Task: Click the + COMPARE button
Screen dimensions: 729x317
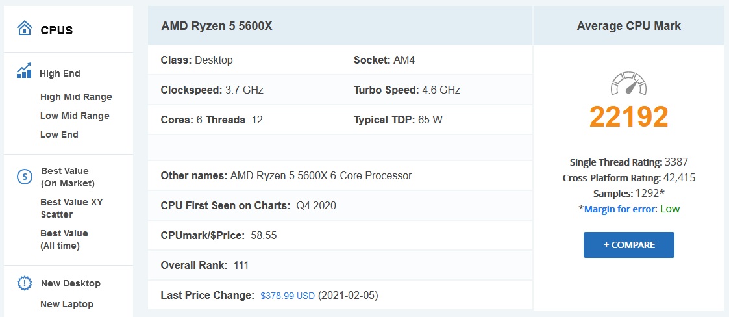Action: tap(628, 245)
